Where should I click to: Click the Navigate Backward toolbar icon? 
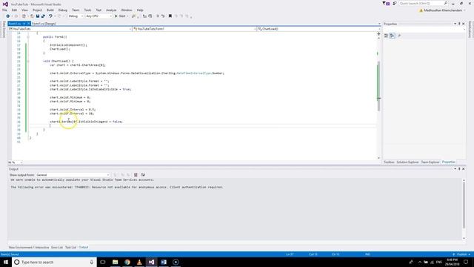[8, 16]
